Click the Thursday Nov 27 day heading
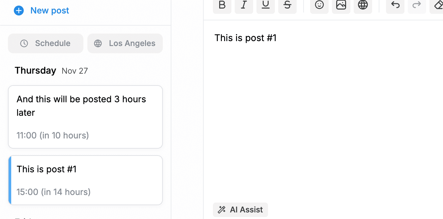 (x=51, y=71)
